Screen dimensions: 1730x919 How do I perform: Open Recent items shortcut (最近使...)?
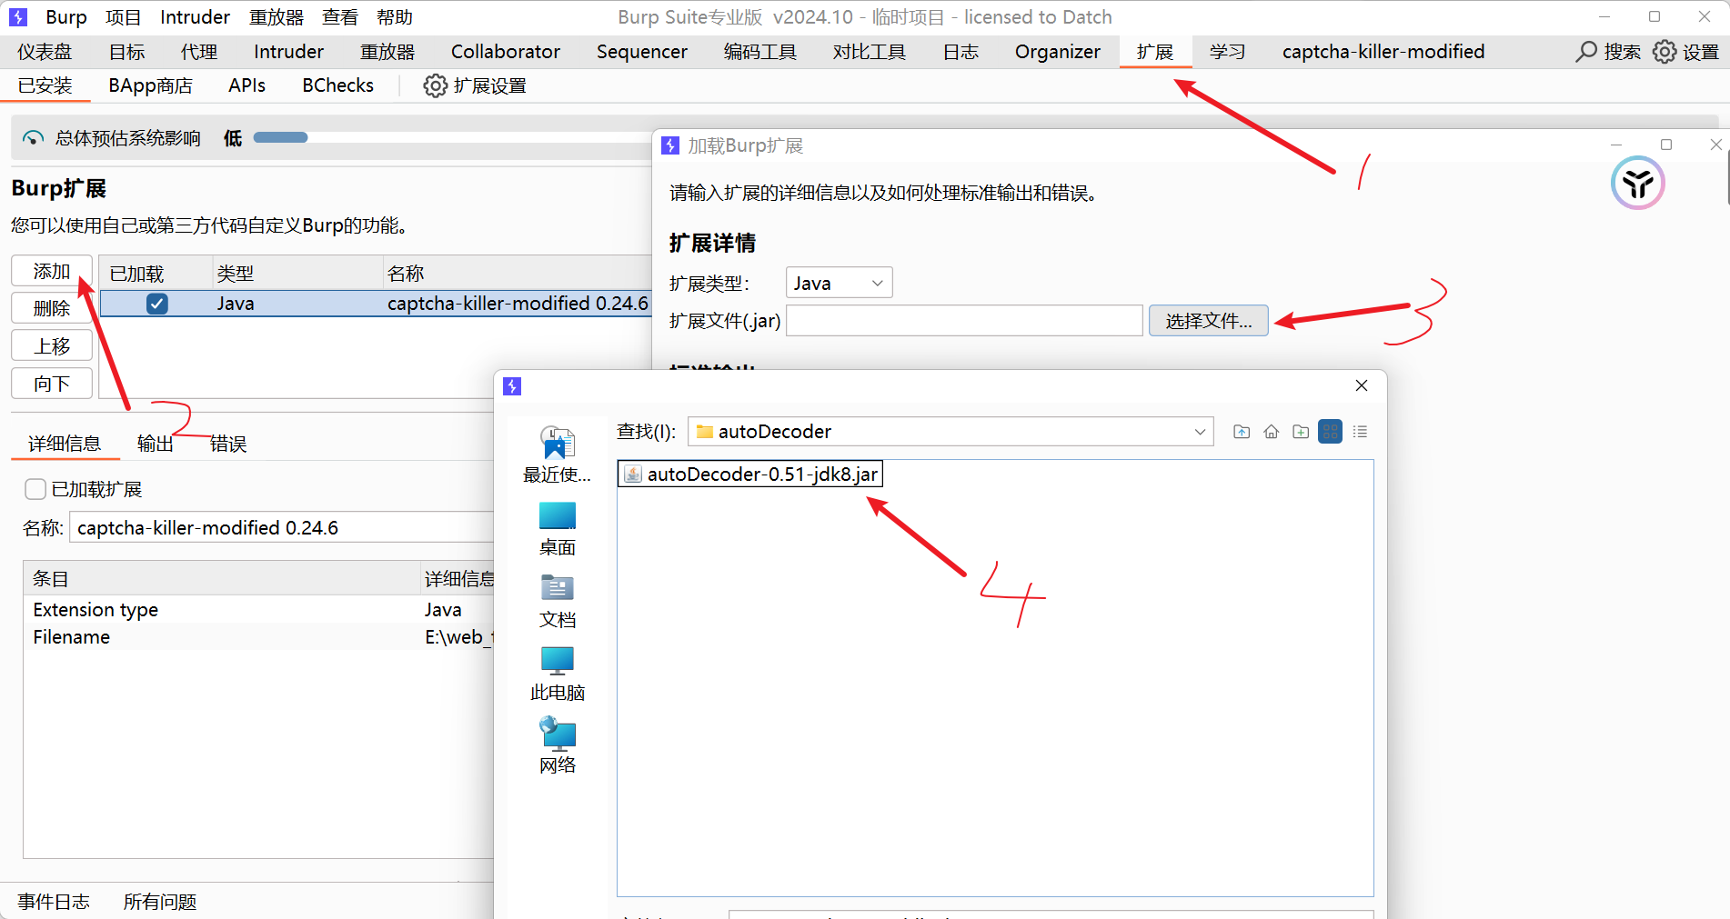click(557, 455)
